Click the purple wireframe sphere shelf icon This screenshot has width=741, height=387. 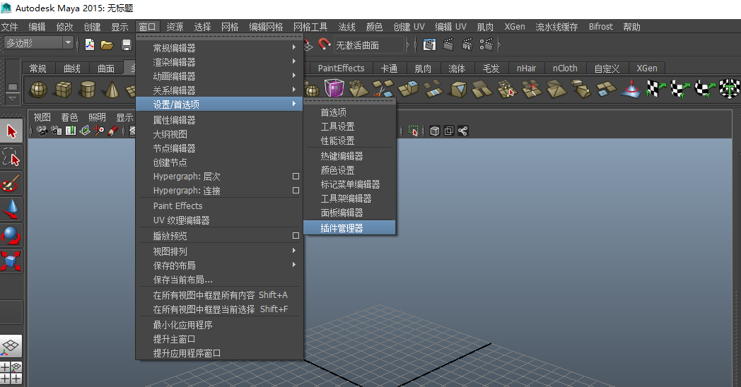click(x=334, y=88)
